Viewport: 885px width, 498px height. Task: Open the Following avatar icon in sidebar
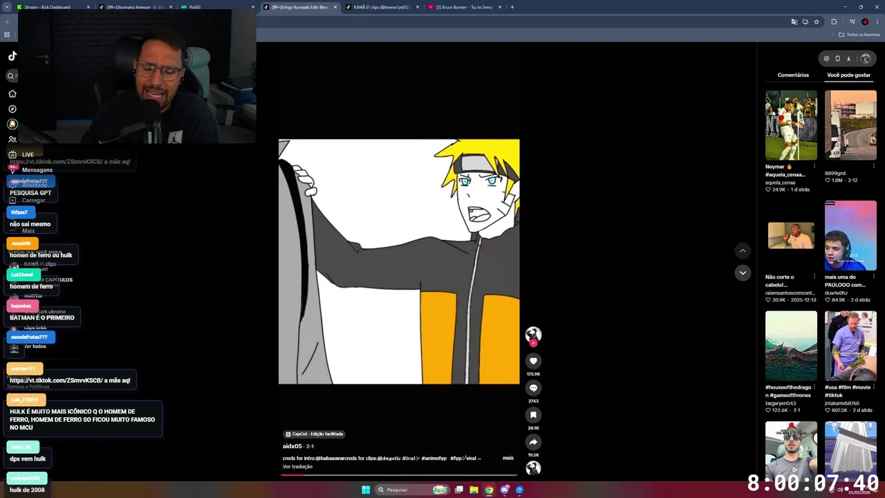pyautogui.click(x=12, y=124)
